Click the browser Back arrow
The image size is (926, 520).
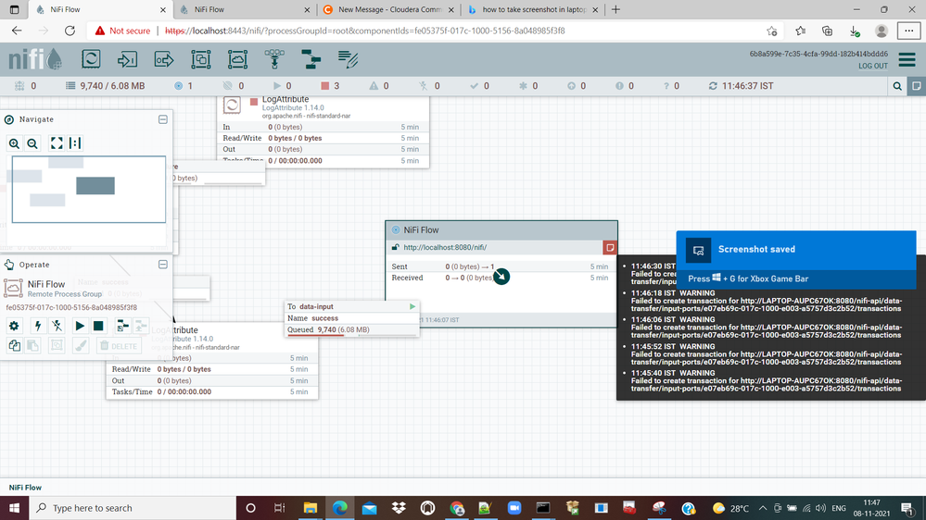tap(17, 31)
